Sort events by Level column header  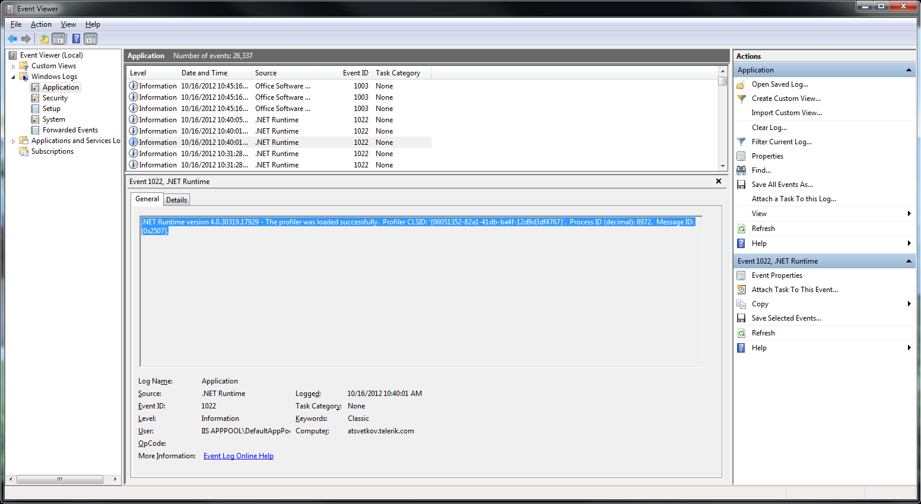click(x=152, y=73)
